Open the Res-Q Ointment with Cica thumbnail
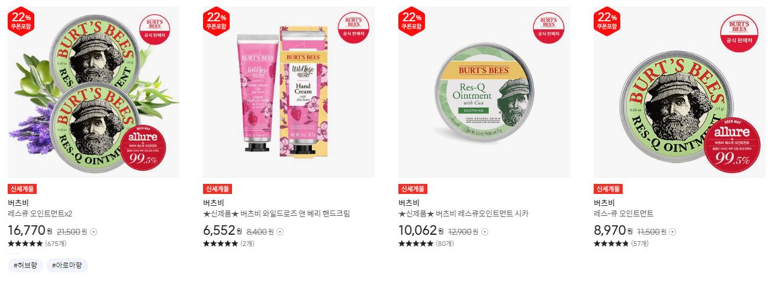 [x=484, y=92]
